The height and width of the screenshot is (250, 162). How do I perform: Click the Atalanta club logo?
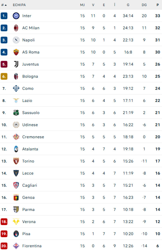[x=16, y=149]
